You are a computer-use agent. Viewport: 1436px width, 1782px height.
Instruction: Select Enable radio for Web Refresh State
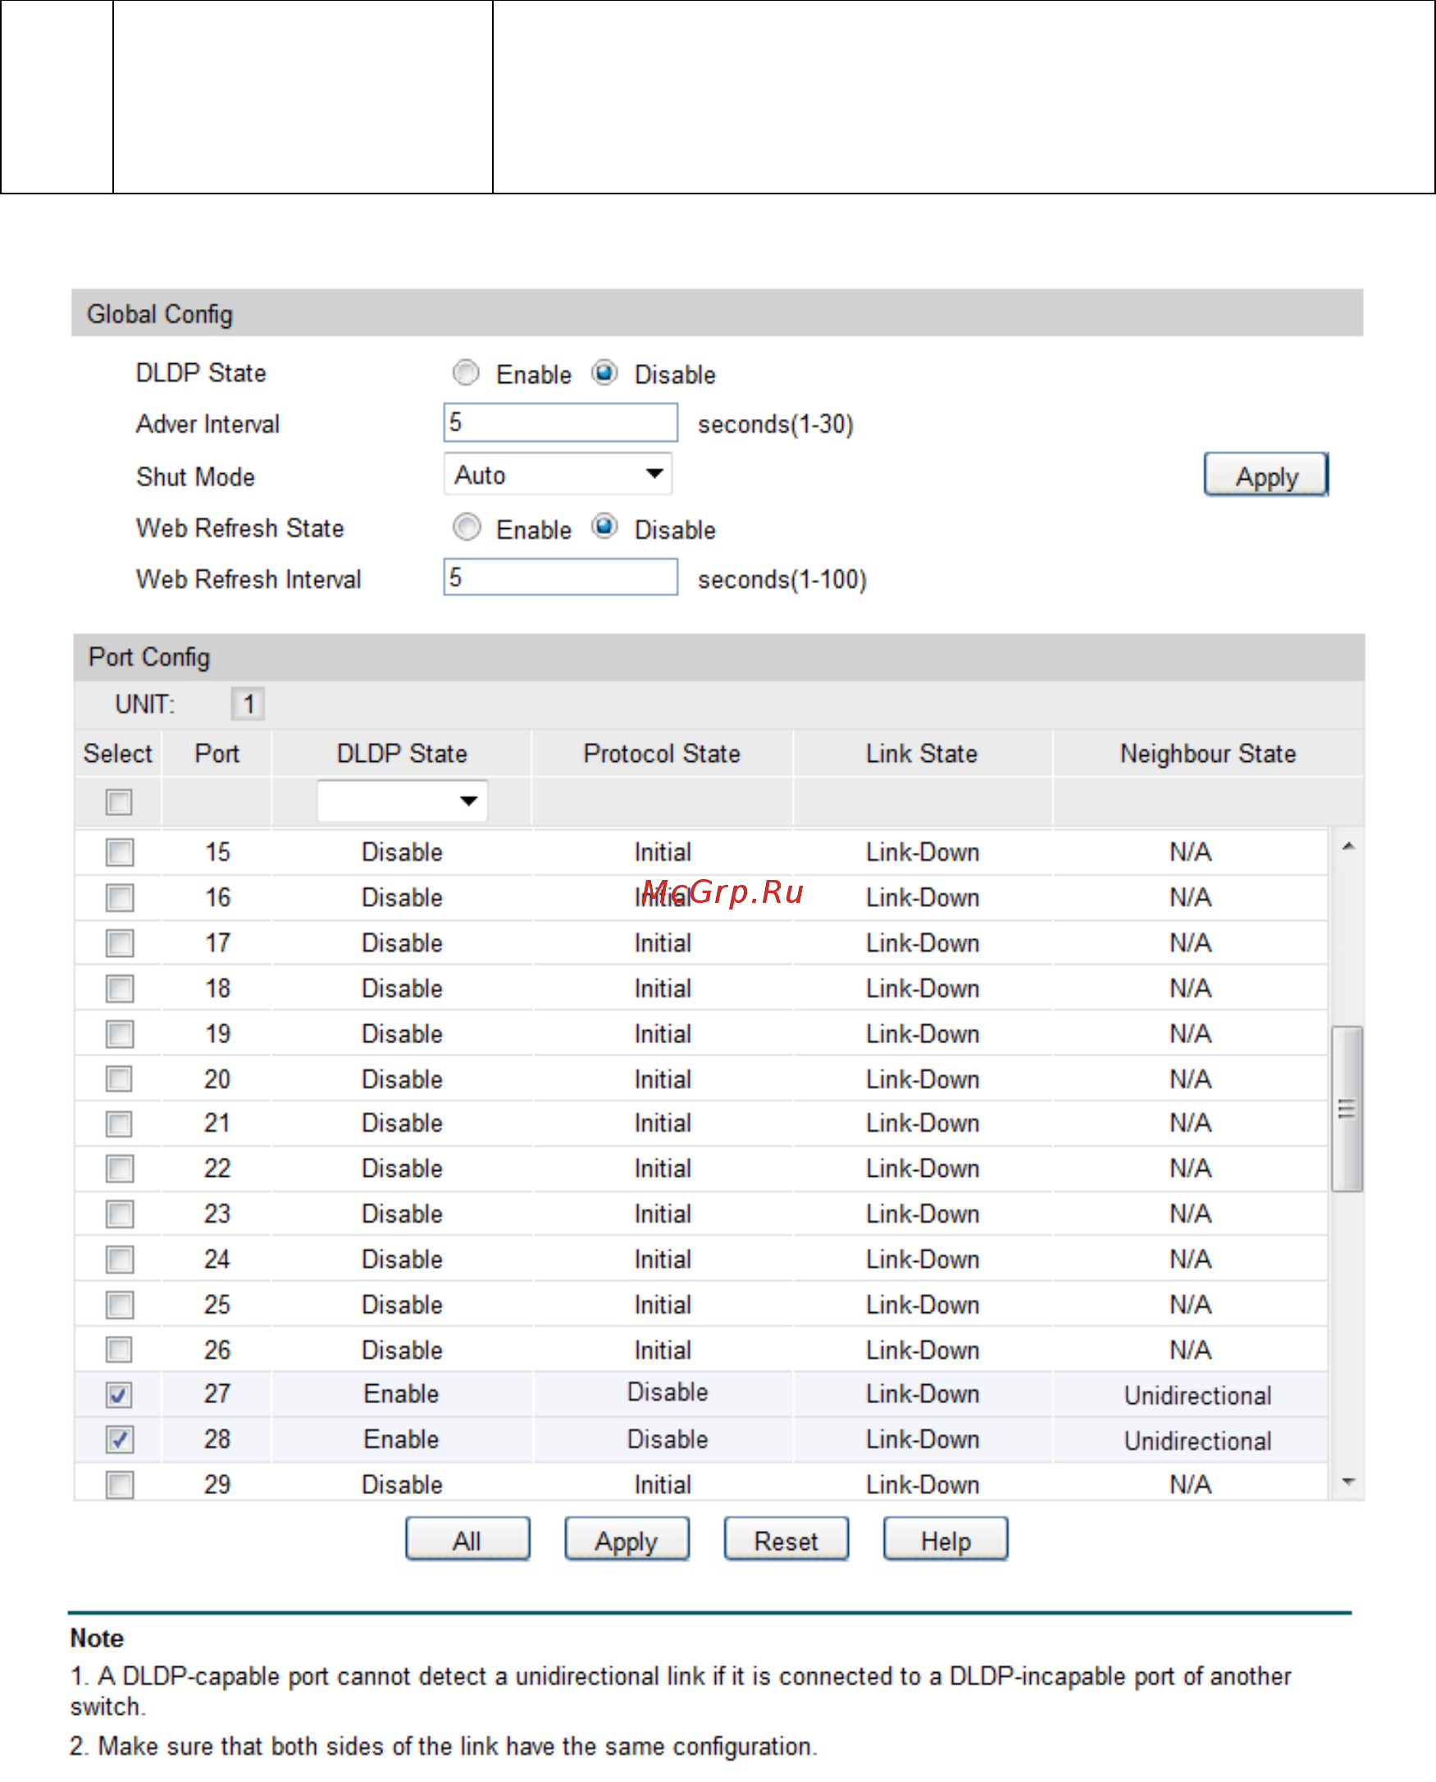(x=467, y=526)
